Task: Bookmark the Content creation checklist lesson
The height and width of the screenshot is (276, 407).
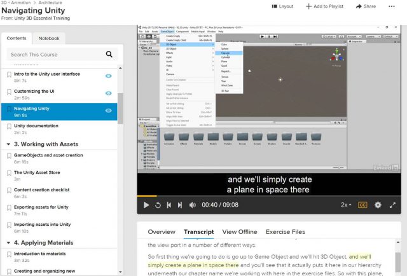Action: coord(9,190)
